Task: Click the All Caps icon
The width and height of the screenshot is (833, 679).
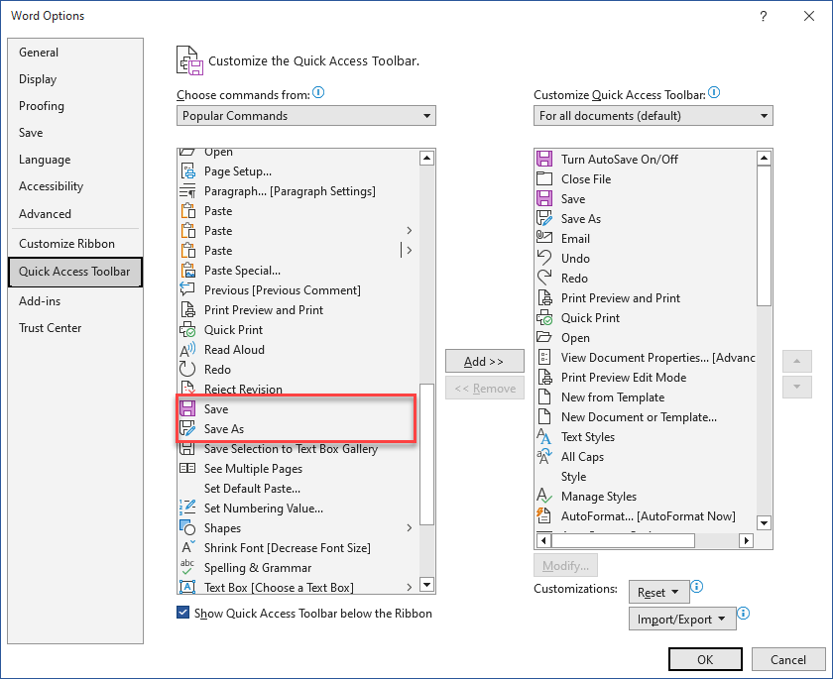Action: coord(544,457)
